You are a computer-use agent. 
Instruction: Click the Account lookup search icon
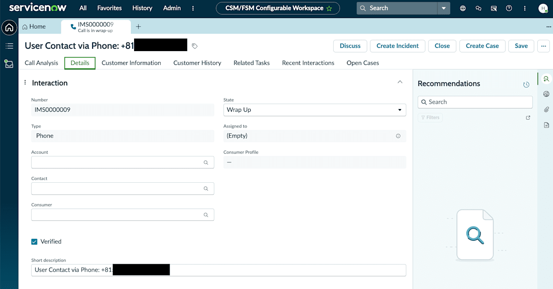[206, 162]
